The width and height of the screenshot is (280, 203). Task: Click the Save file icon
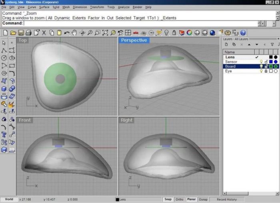click(x=21, y=33)
